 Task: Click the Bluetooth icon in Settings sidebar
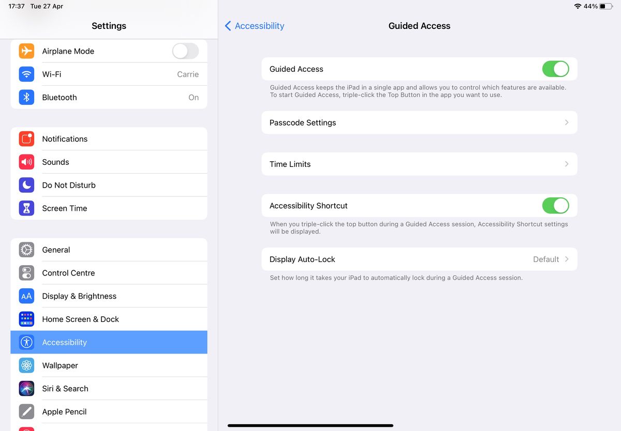point(26,97)
